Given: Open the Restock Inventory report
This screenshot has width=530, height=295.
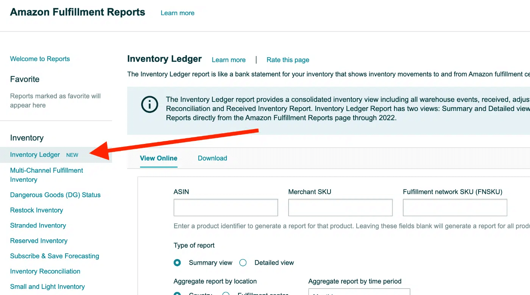Looking at the screenshot, I should (36, 210).
